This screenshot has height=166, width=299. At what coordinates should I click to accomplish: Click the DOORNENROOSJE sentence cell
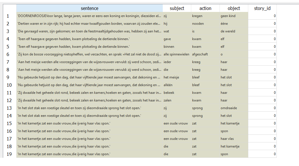tap(90, 16)
